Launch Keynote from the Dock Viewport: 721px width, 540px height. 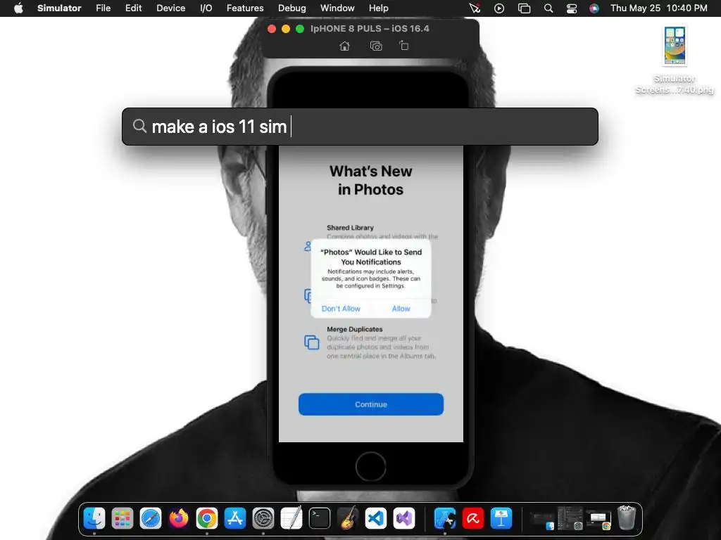(501, 518)
